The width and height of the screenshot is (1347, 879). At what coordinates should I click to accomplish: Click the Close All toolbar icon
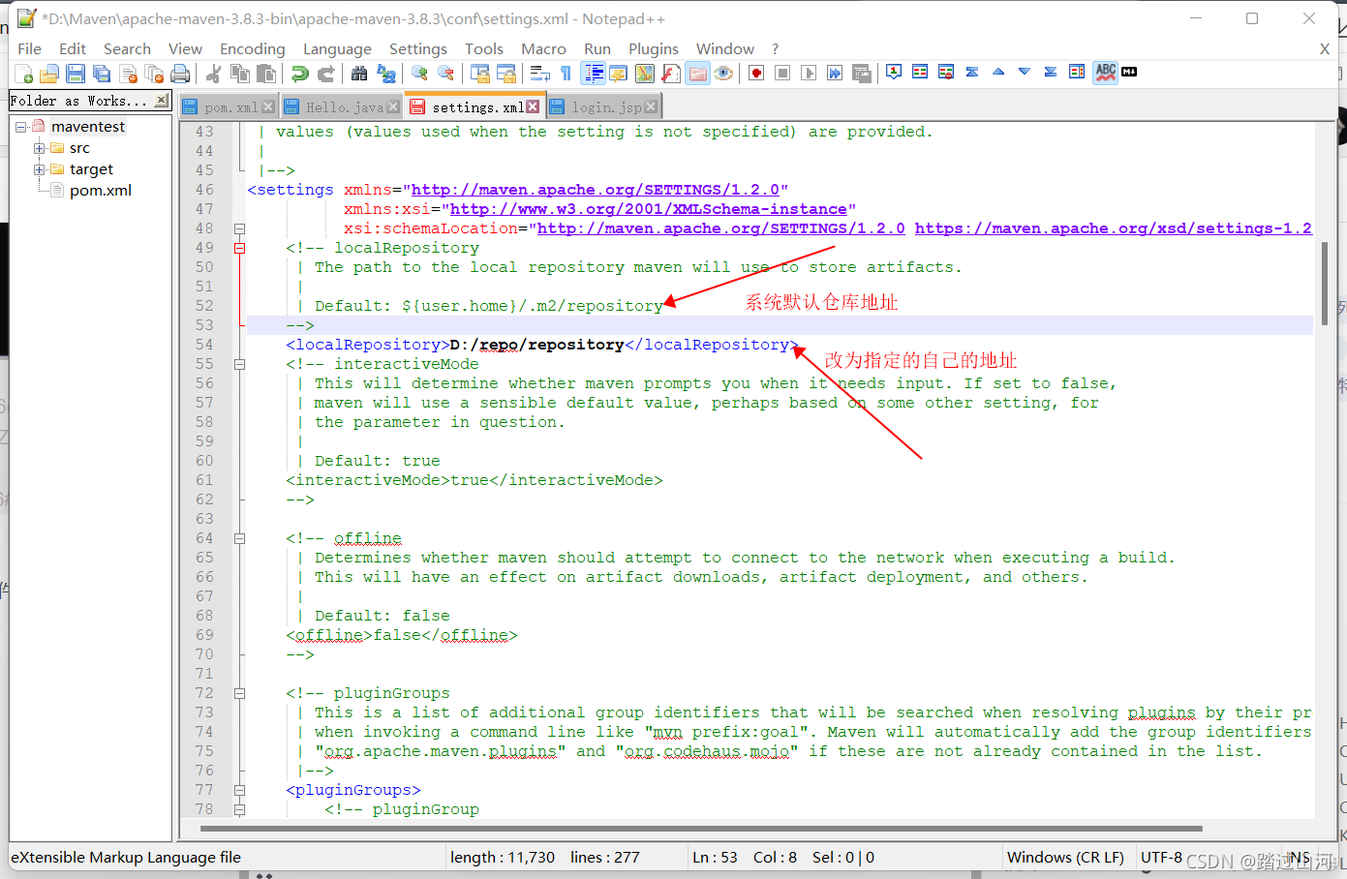point(154,74)
